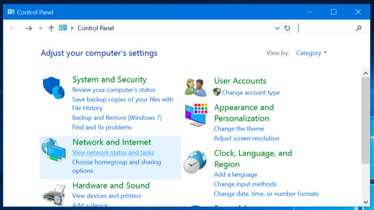The image size is (374, 210).
Task: Click Control Panel breadcrumb in address bar
Action: pyautogui.click(x=96, y=28)
